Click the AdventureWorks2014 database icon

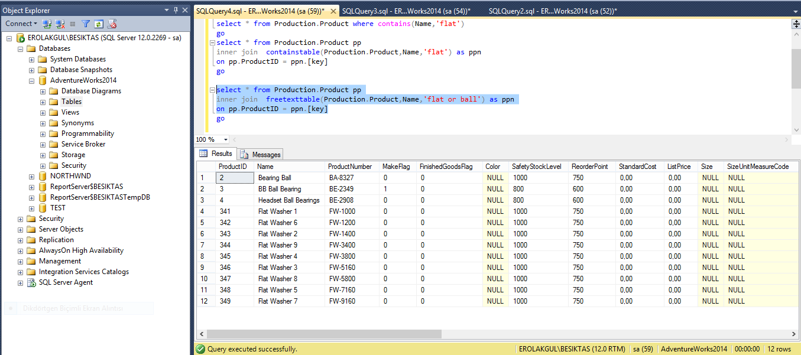coord(43,80)
